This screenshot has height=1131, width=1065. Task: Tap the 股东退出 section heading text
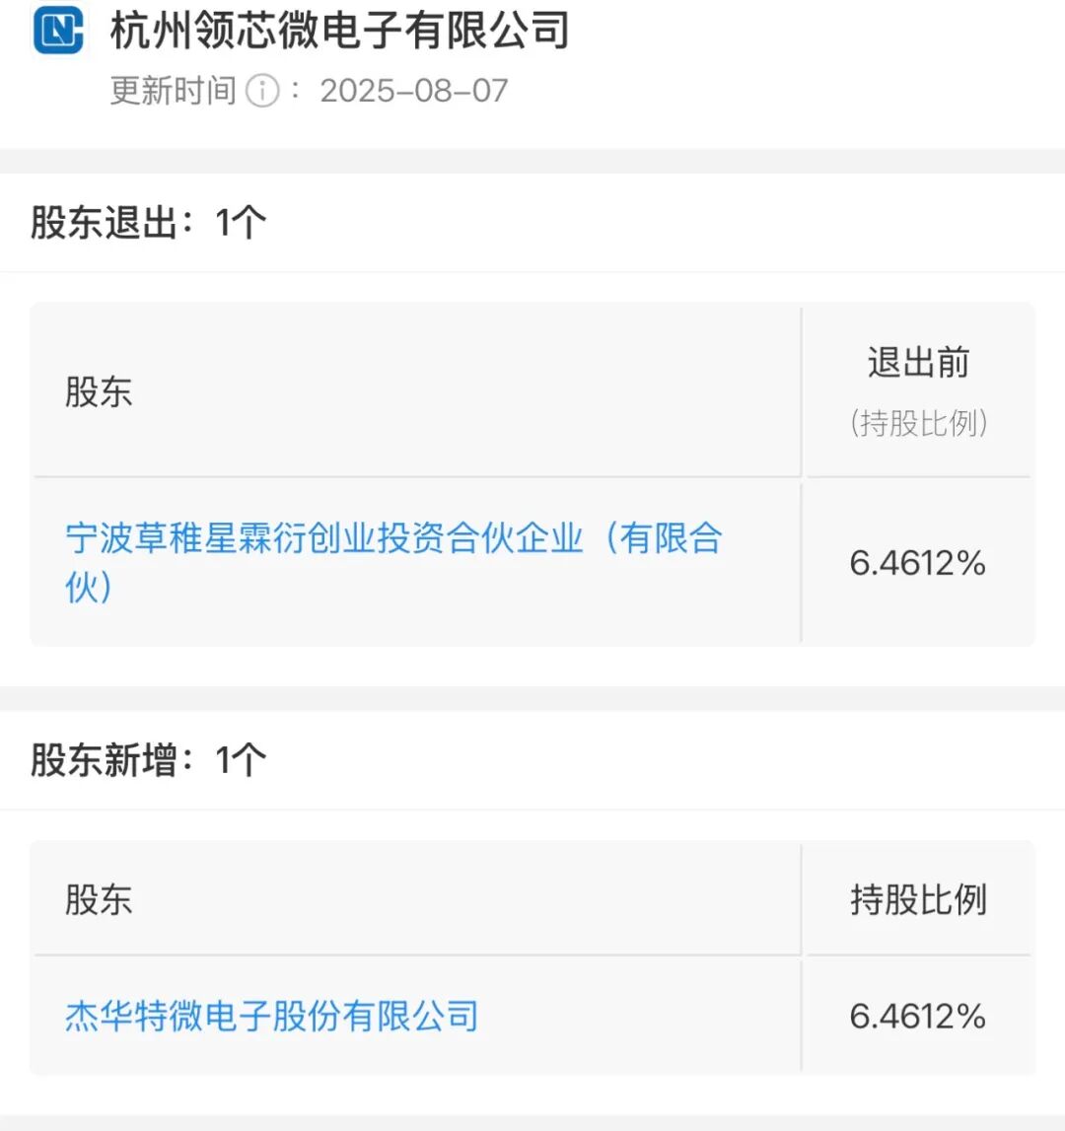point(104,223)
